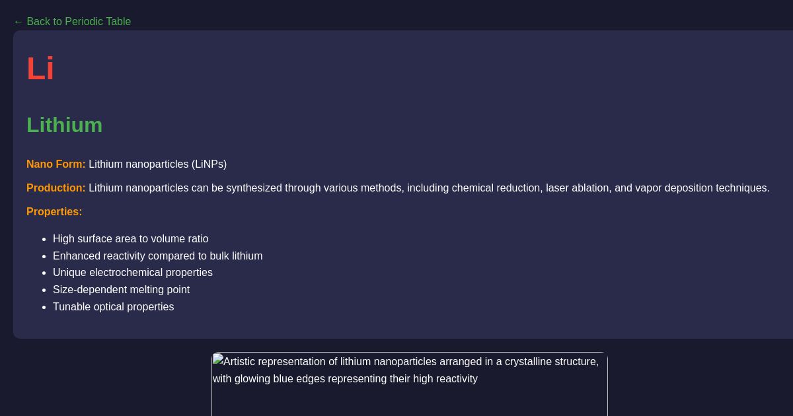Select the Enhanced reactivity bullet item
The height and width of the screenshot is (416, 793).
click(157, 256)
